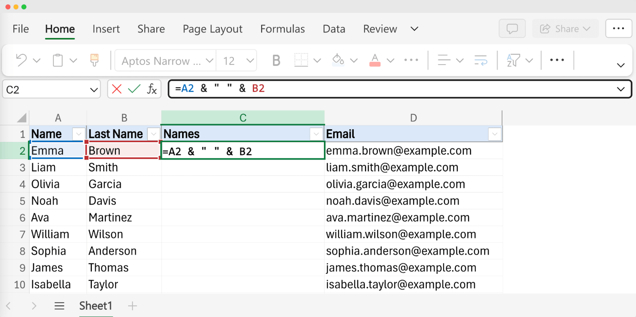Switch to the Formulas ribbon tab
Viewport: 636px width, 317px height.
[282, 29]
